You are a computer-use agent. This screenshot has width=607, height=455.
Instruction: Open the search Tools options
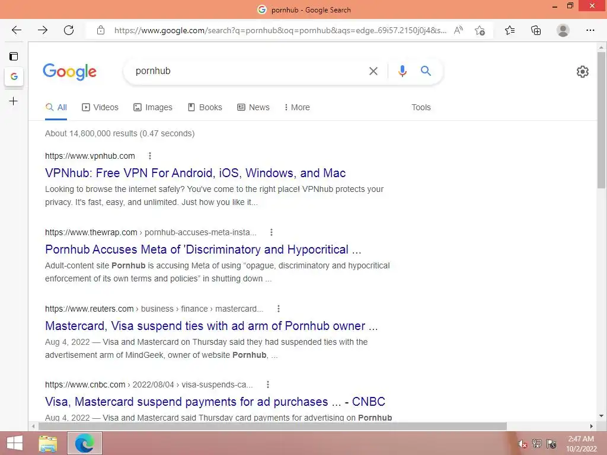(x=421, y=108)
